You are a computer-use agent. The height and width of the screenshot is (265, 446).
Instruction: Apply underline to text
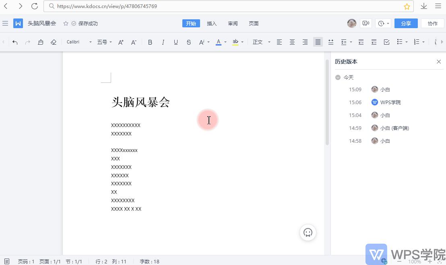click(176, 42)
